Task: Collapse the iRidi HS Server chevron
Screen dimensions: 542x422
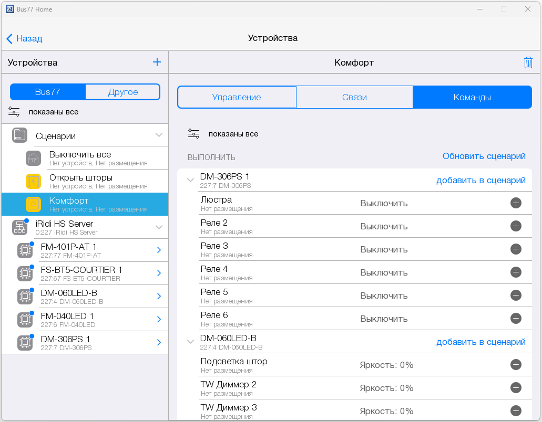Action: (159, 227)
